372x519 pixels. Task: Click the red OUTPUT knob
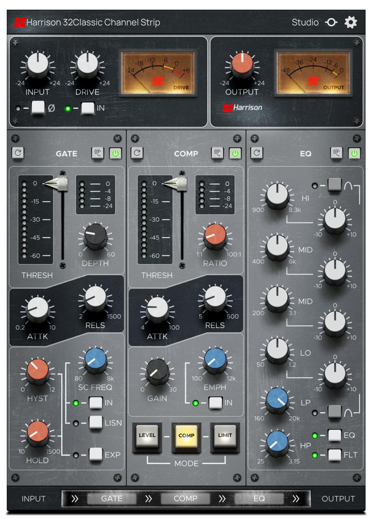pyautogui.click(x=242, y=65)
